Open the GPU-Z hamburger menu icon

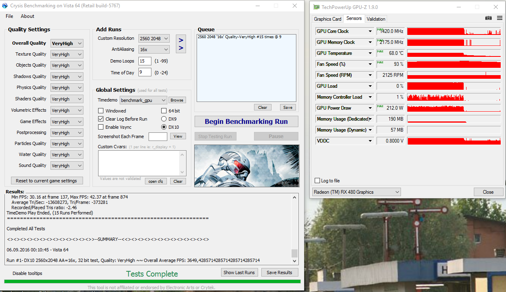coord(499,18)
